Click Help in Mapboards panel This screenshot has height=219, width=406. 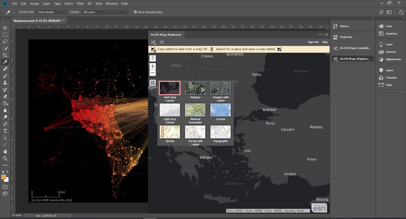325,42
